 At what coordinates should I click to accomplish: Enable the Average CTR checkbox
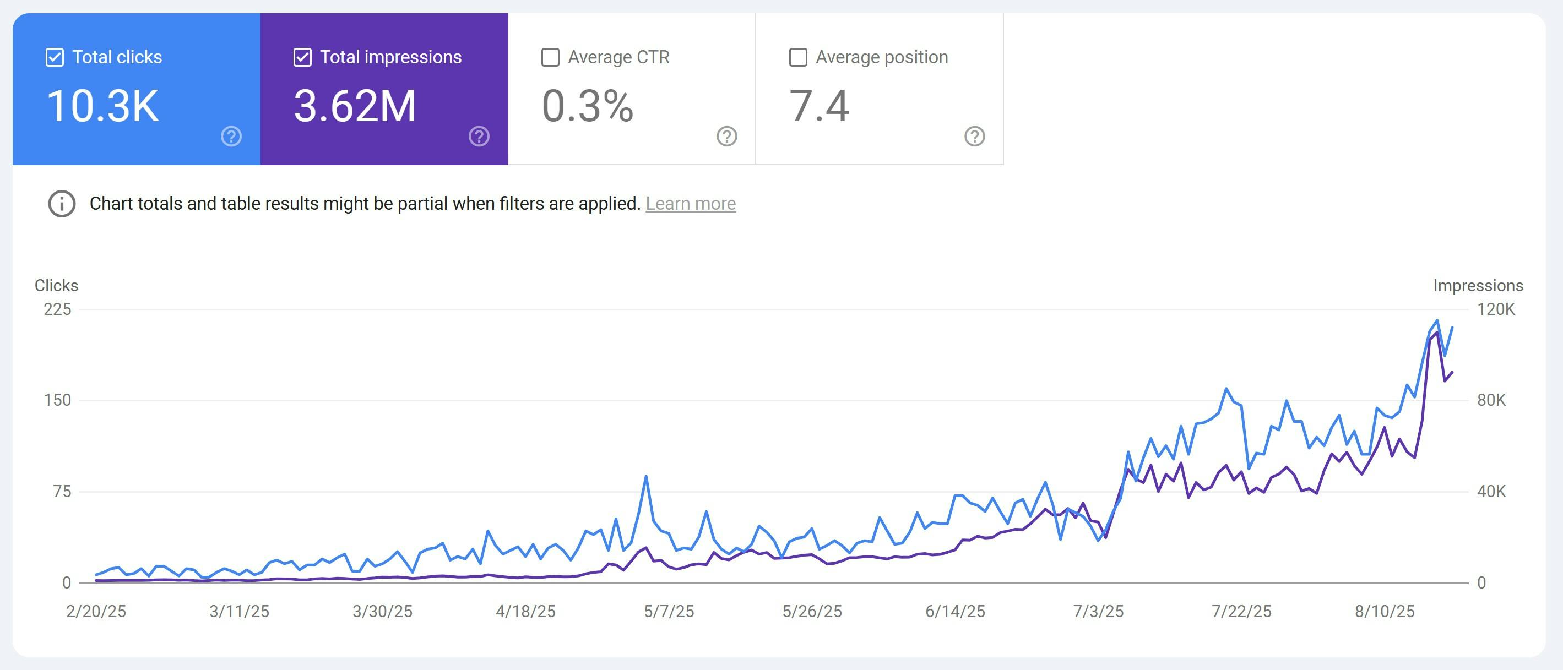[550, 58]
